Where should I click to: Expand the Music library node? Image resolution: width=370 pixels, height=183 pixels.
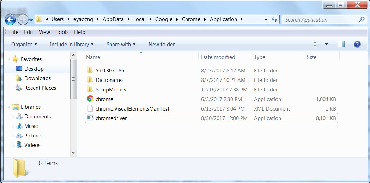(12, 126)
